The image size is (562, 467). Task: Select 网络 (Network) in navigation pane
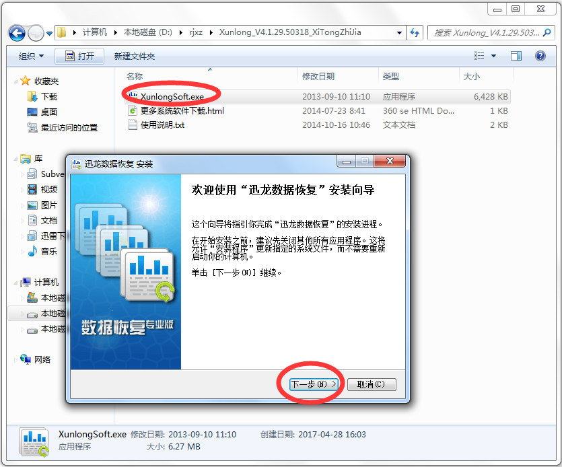(x=42, y=359)
